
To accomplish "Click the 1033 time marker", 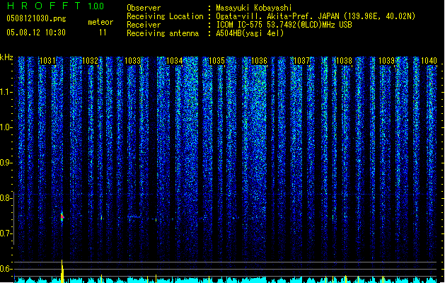I will coord(132,61).
